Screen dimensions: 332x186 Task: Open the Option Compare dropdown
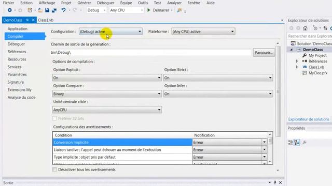tap(107, 94)
